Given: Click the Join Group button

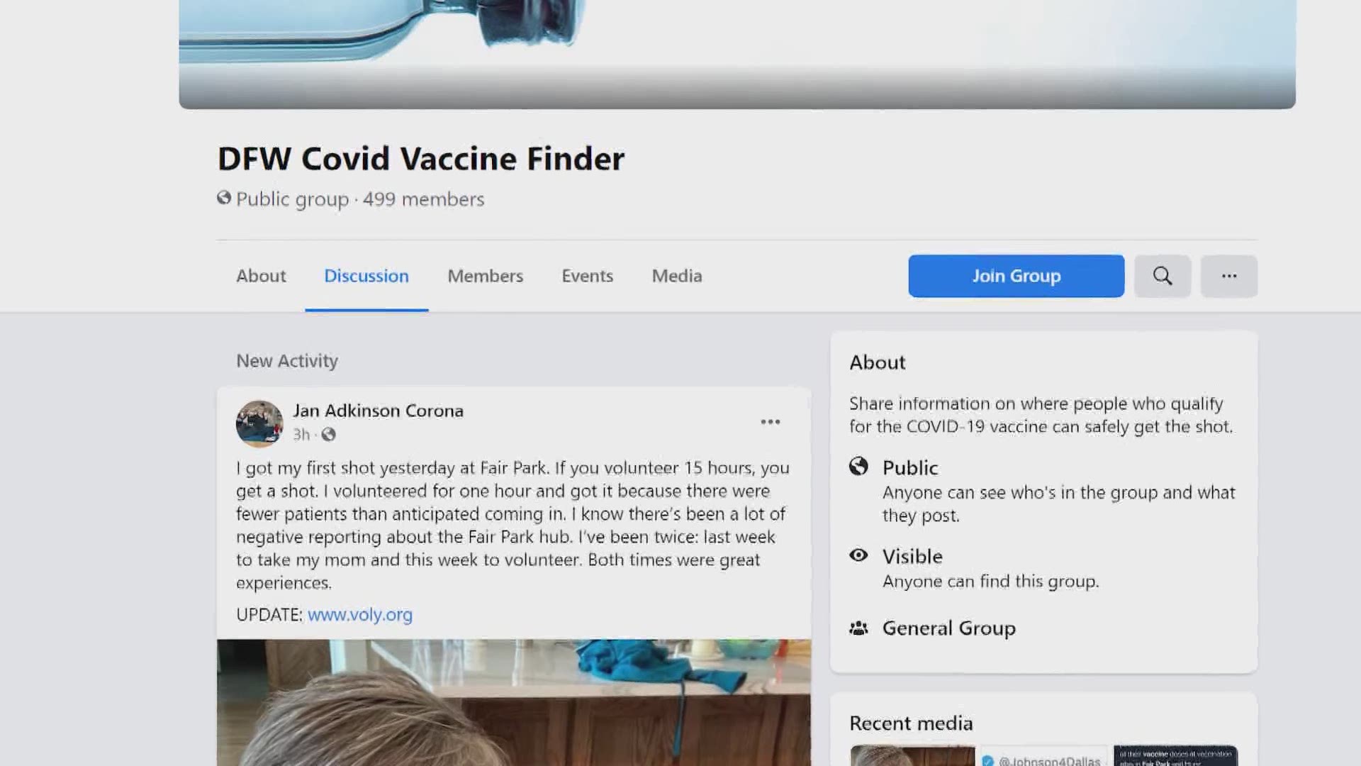Looking at the screenshot, I should tap(1016, 276).
